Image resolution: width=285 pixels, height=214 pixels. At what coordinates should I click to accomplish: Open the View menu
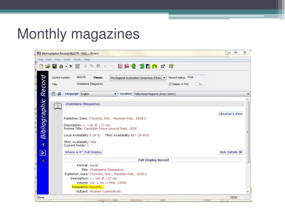pyautogui.click(x=57, y=60)
